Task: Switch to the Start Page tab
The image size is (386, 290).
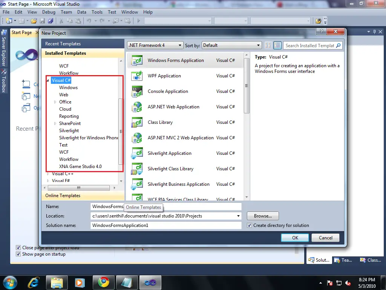Action: 21,32
